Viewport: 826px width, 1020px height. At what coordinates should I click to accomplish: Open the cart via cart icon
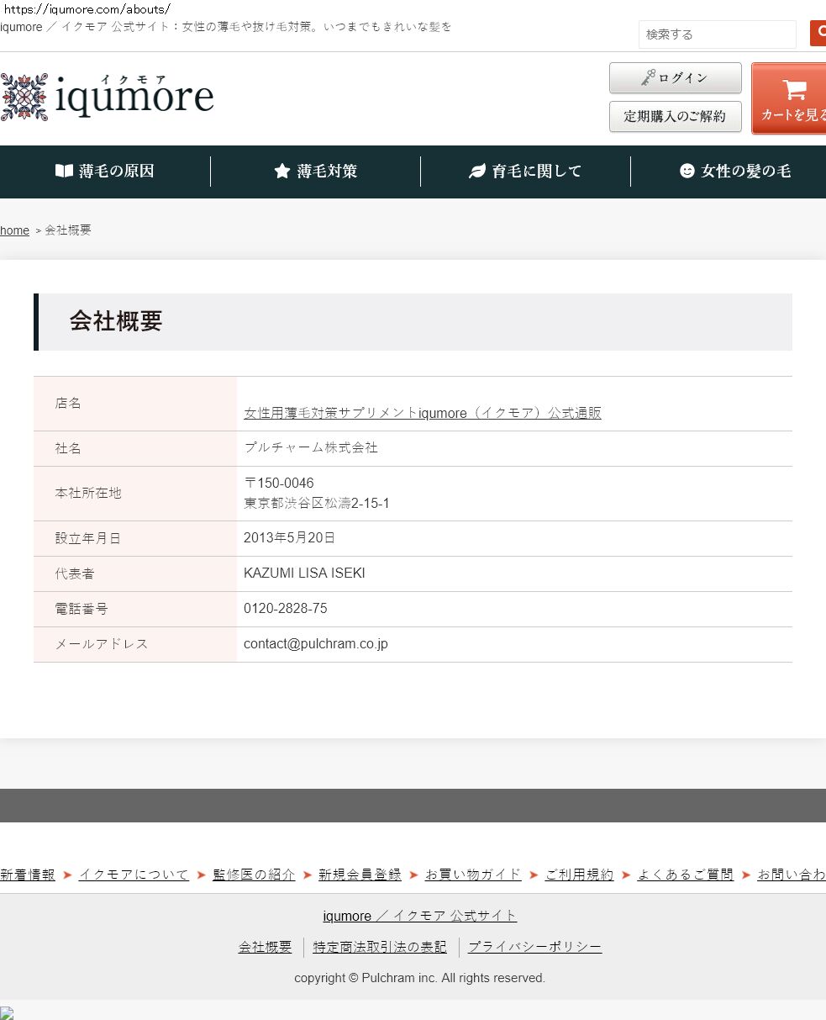coord(793,90)
